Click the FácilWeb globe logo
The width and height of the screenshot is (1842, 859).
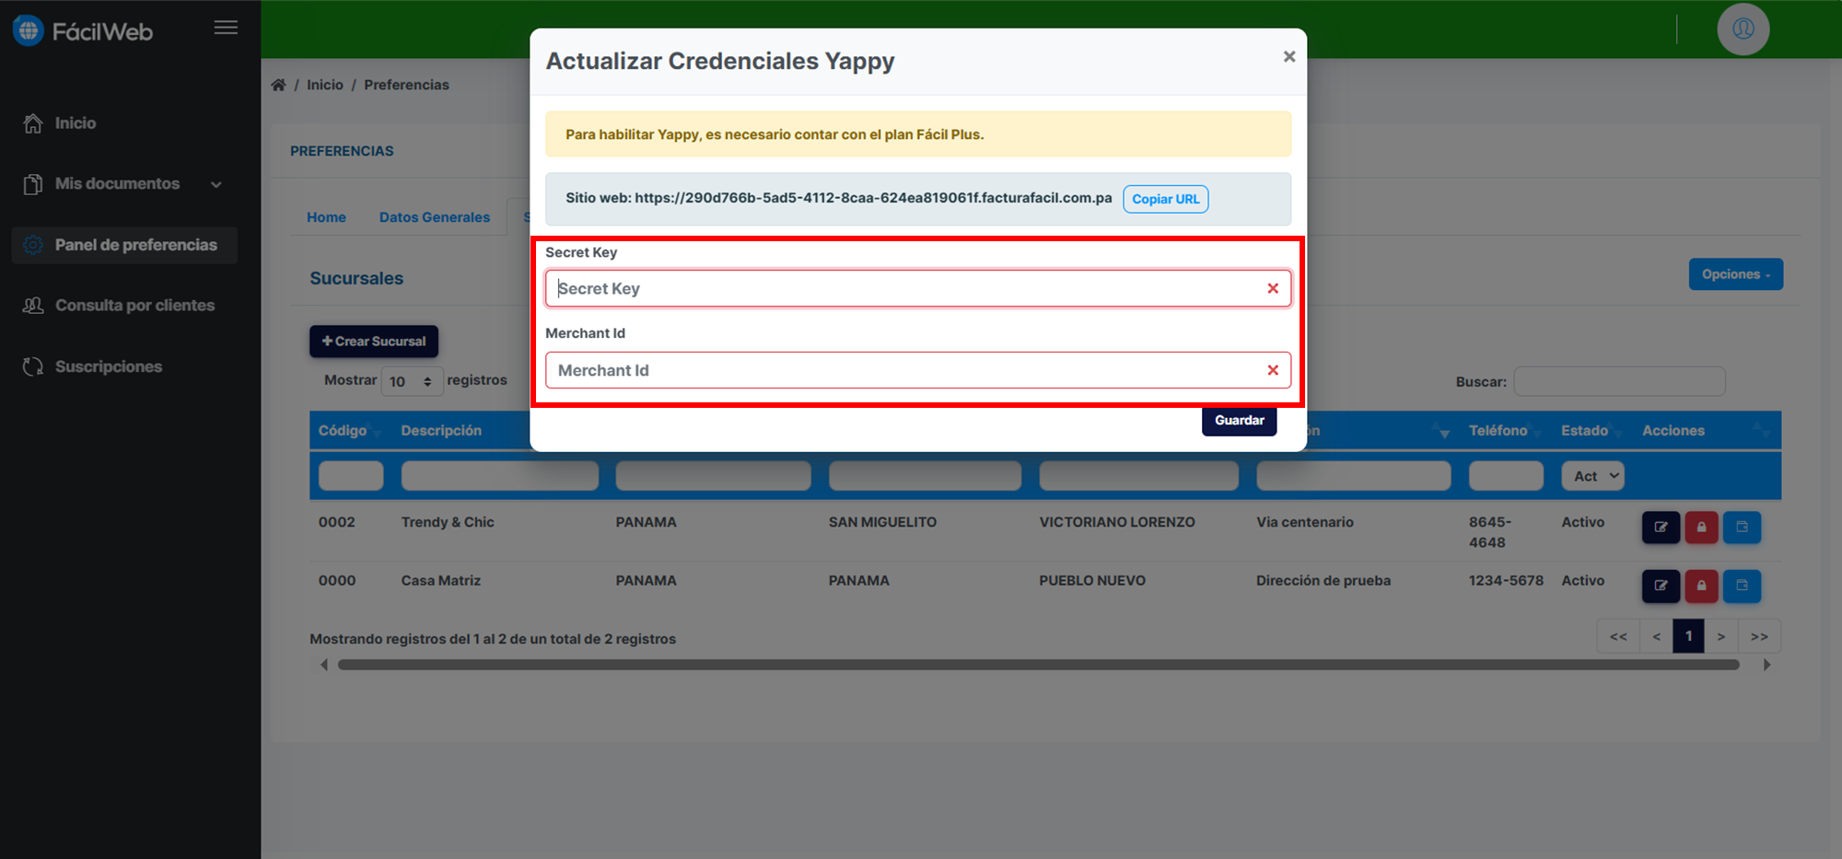(29, 30)
